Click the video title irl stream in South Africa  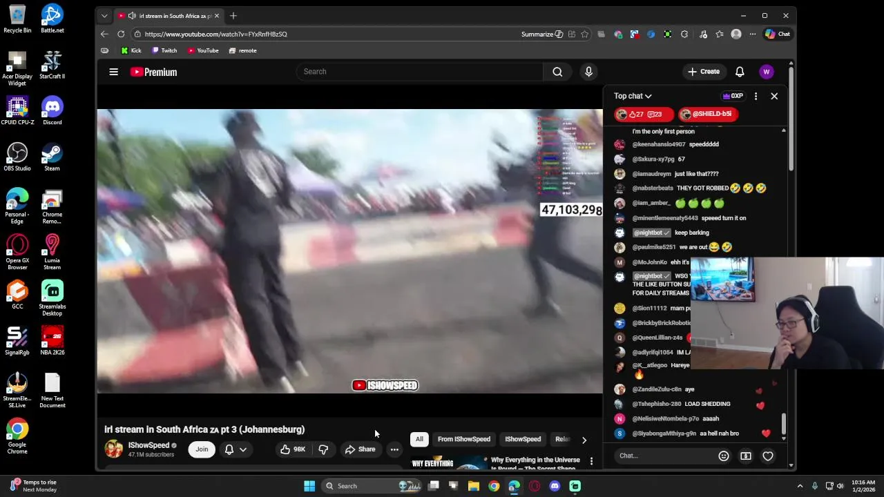(x=204, y=429)
